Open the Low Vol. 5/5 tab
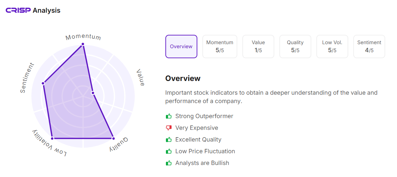The height and width of the screenshot is (177, 397). click(x=332, y=47)
